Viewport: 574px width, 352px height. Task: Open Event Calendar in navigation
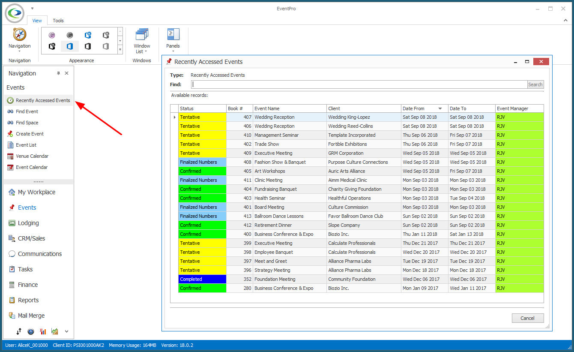(27, 167)
